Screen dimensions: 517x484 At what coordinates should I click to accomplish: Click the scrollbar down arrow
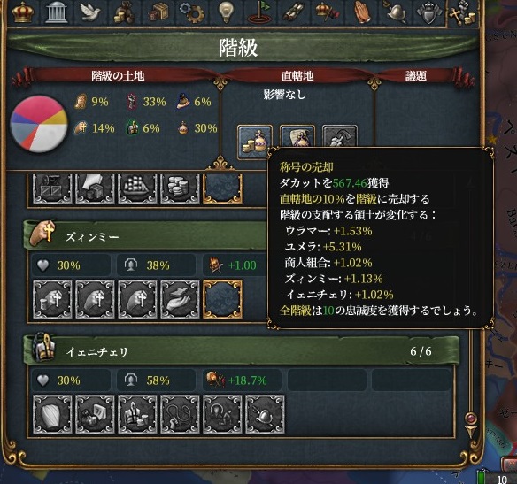pyautogui.click(x=470, y=433)
